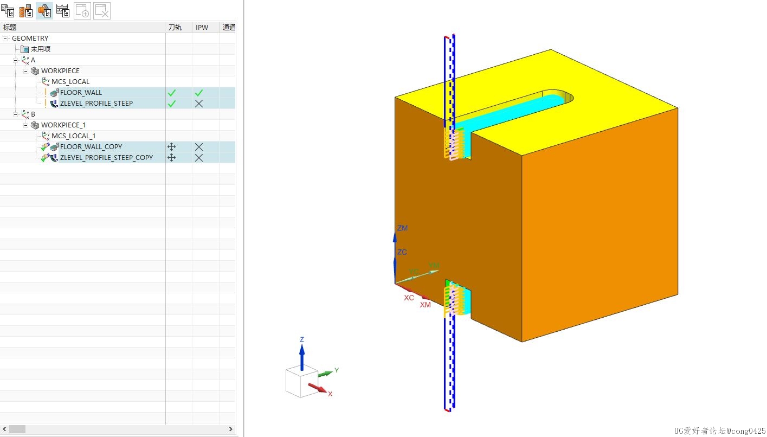Click the MCS_LOCAL coordinate icon
Viewport: 767px width, 437px height.
46,82
